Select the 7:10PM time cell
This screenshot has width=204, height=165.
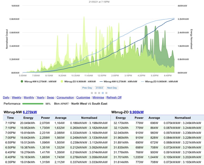tap(10, 128)
